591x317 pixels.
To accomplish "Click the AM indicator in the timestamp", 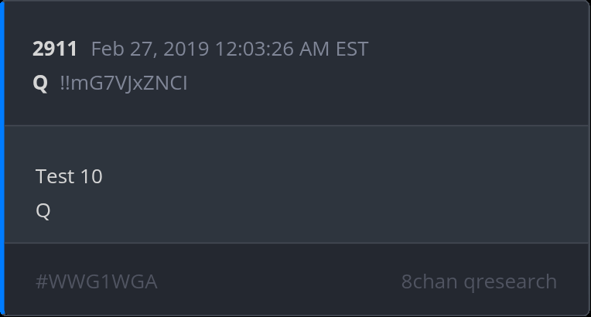I will (x=316, y=49).
